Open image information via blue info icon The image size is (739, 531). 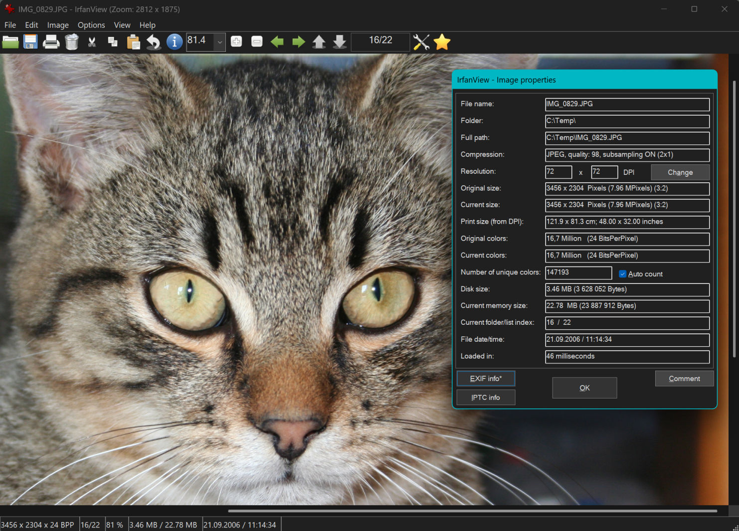pos(174,42)
